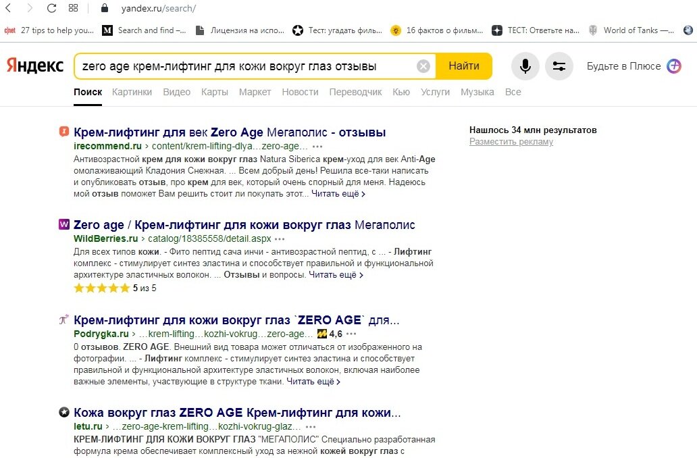Switch to the Видео tab
697x458 pixels.
[x=176, y=92]
